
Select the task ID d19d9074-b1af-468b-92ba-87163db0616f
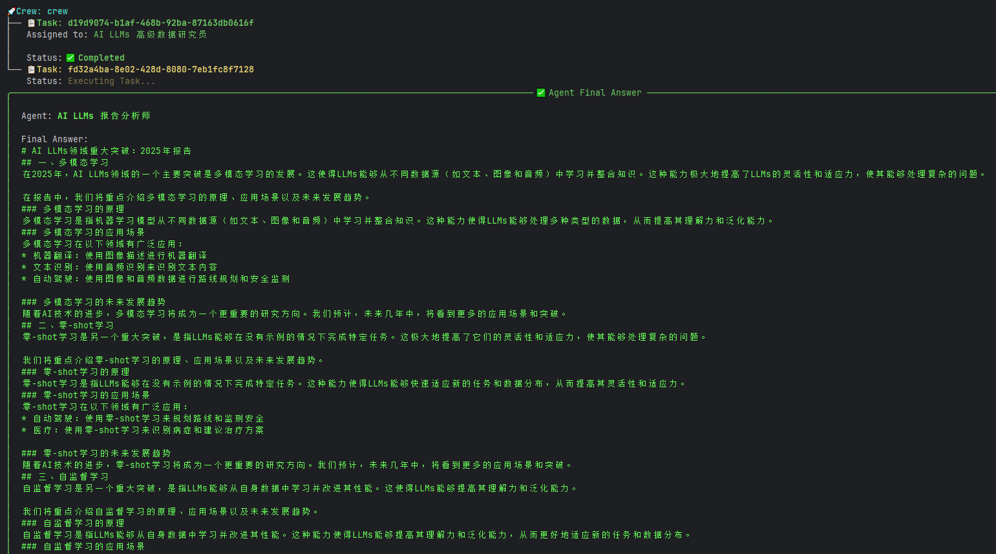tap(161, 23)
